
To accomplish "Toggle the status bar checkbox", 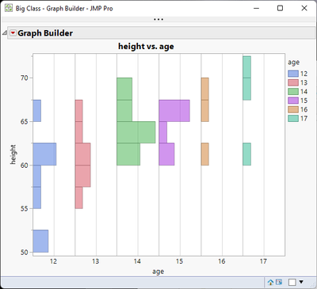I will point(292,282).
